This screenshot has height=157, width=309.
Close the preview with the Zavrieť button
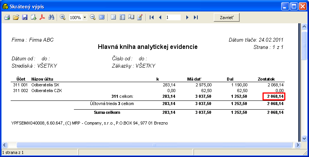click(x=227, y=17)
